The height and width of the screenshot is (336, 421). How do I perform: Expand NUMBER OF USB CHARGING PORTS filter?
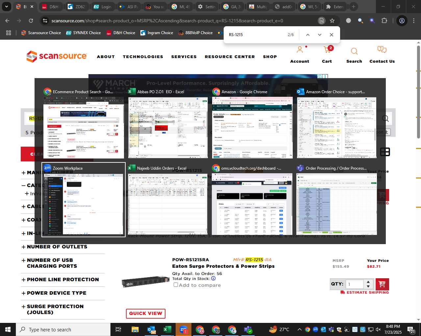tap(49, 263)
